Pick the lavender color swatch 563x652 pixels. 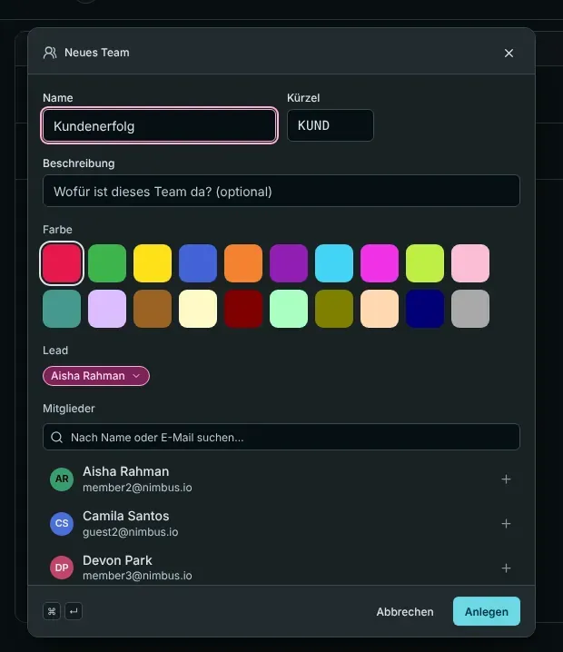[x=107, y=309]
